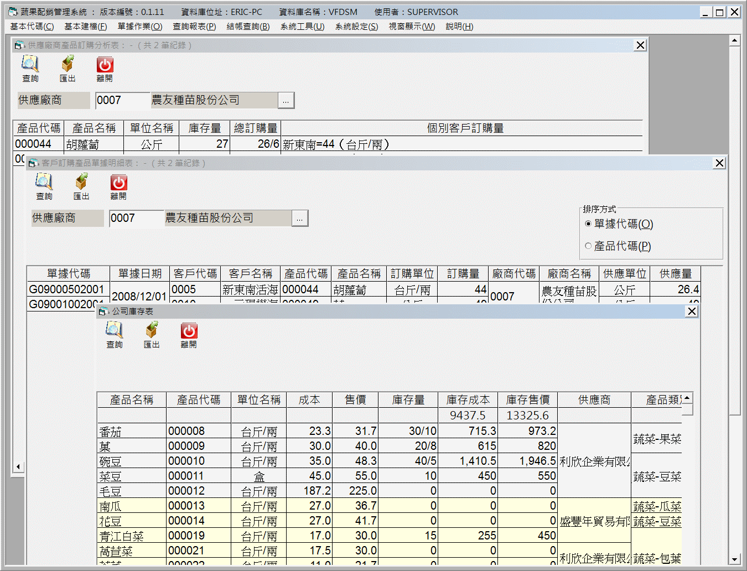The width and height of the screenshot is (747, 571).
Task: Click 供應商 column header in 公司庫存表
Action: pyautogui.click(x=594, y=400)
